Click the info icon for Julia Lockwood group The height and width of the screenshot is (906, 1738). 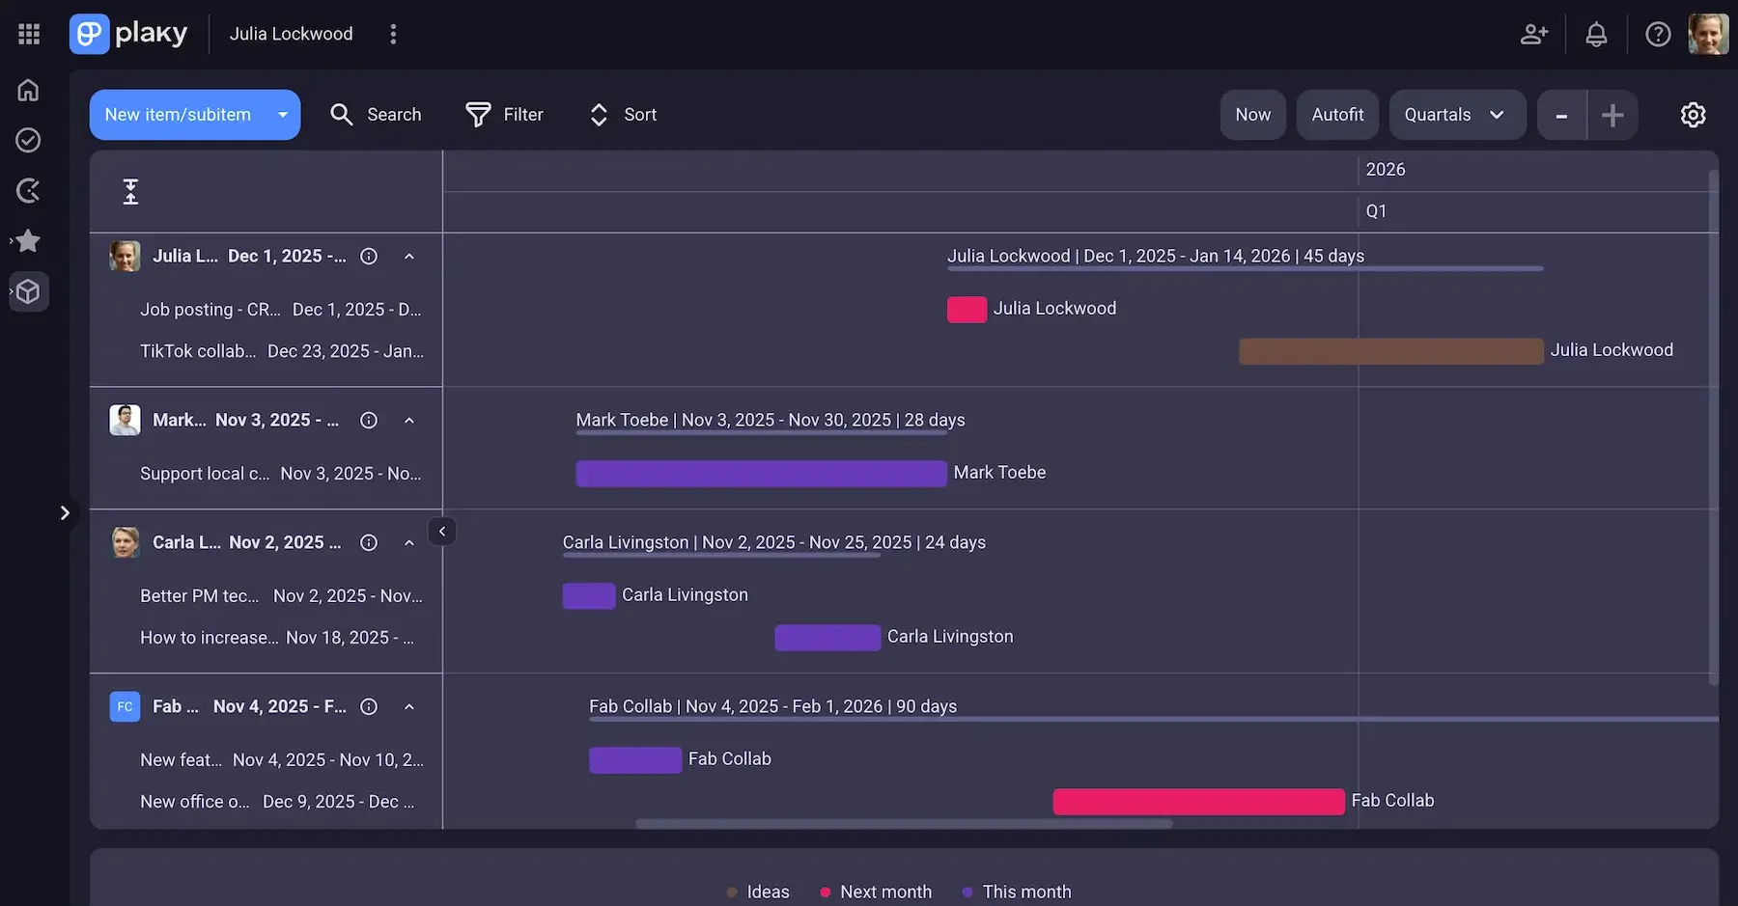(369, 257)
